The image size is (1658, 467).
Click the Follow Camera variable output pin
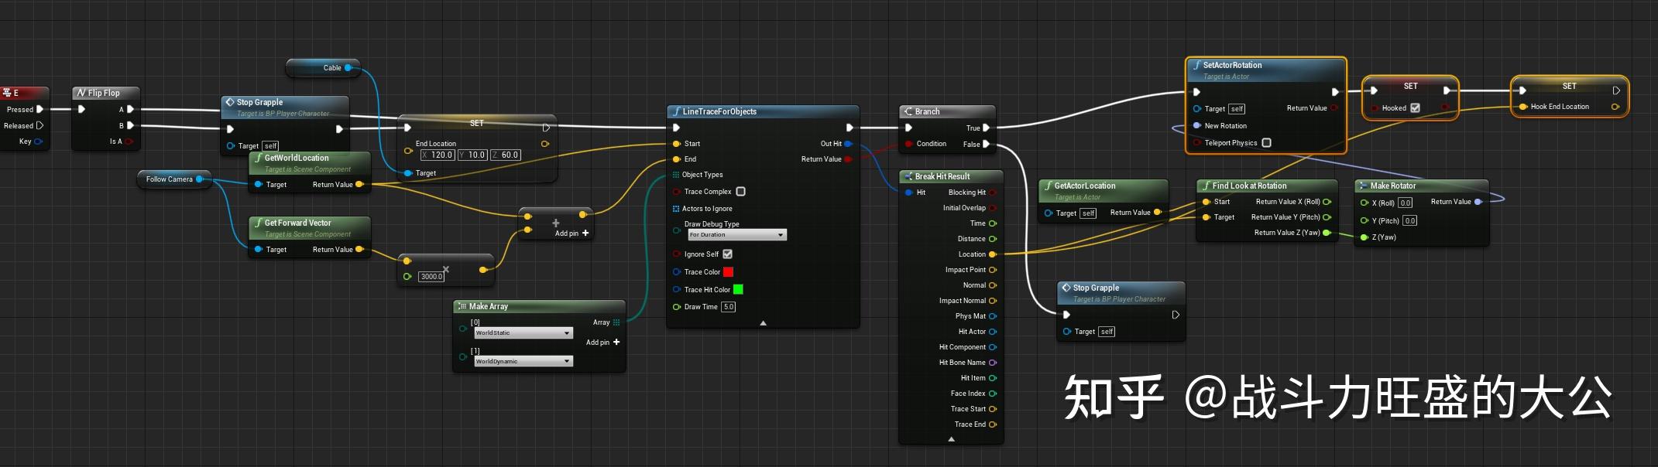199,179
